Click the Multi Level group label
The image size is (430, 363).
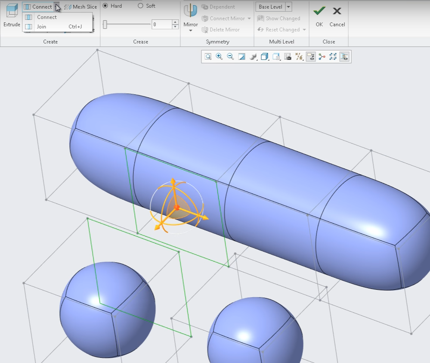(282, 42)
